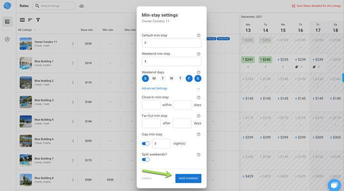The height and width of the screenshot is (191, 344).
Task: Click Blue Building 5 base rate $198
Action: coord(88,121)
